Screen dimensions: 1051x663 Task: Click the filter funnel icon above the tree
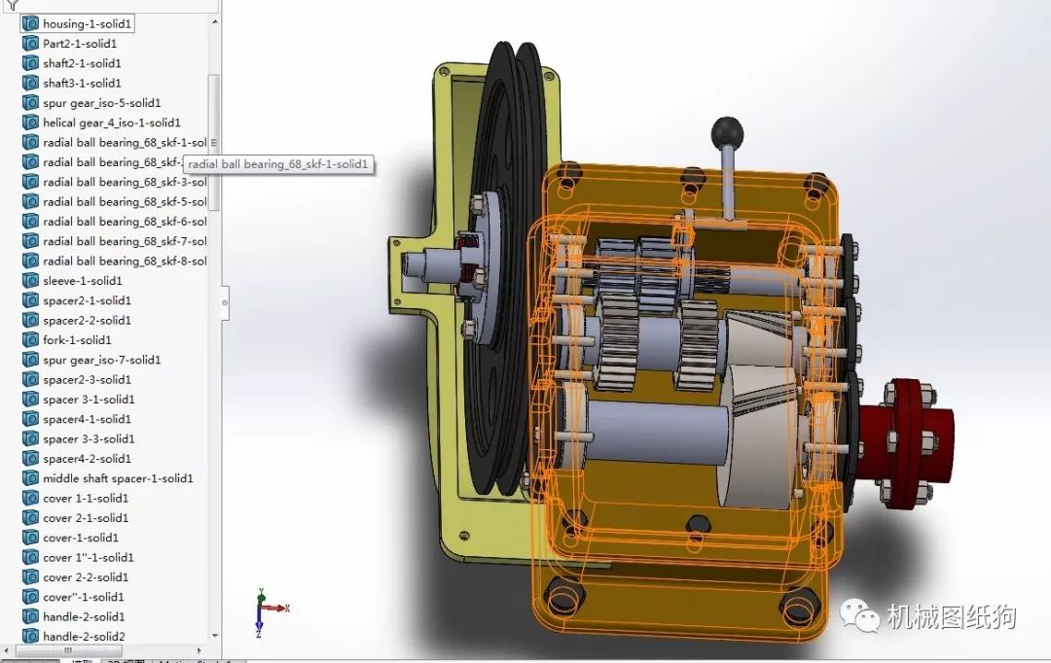click(x=13, y=4)
